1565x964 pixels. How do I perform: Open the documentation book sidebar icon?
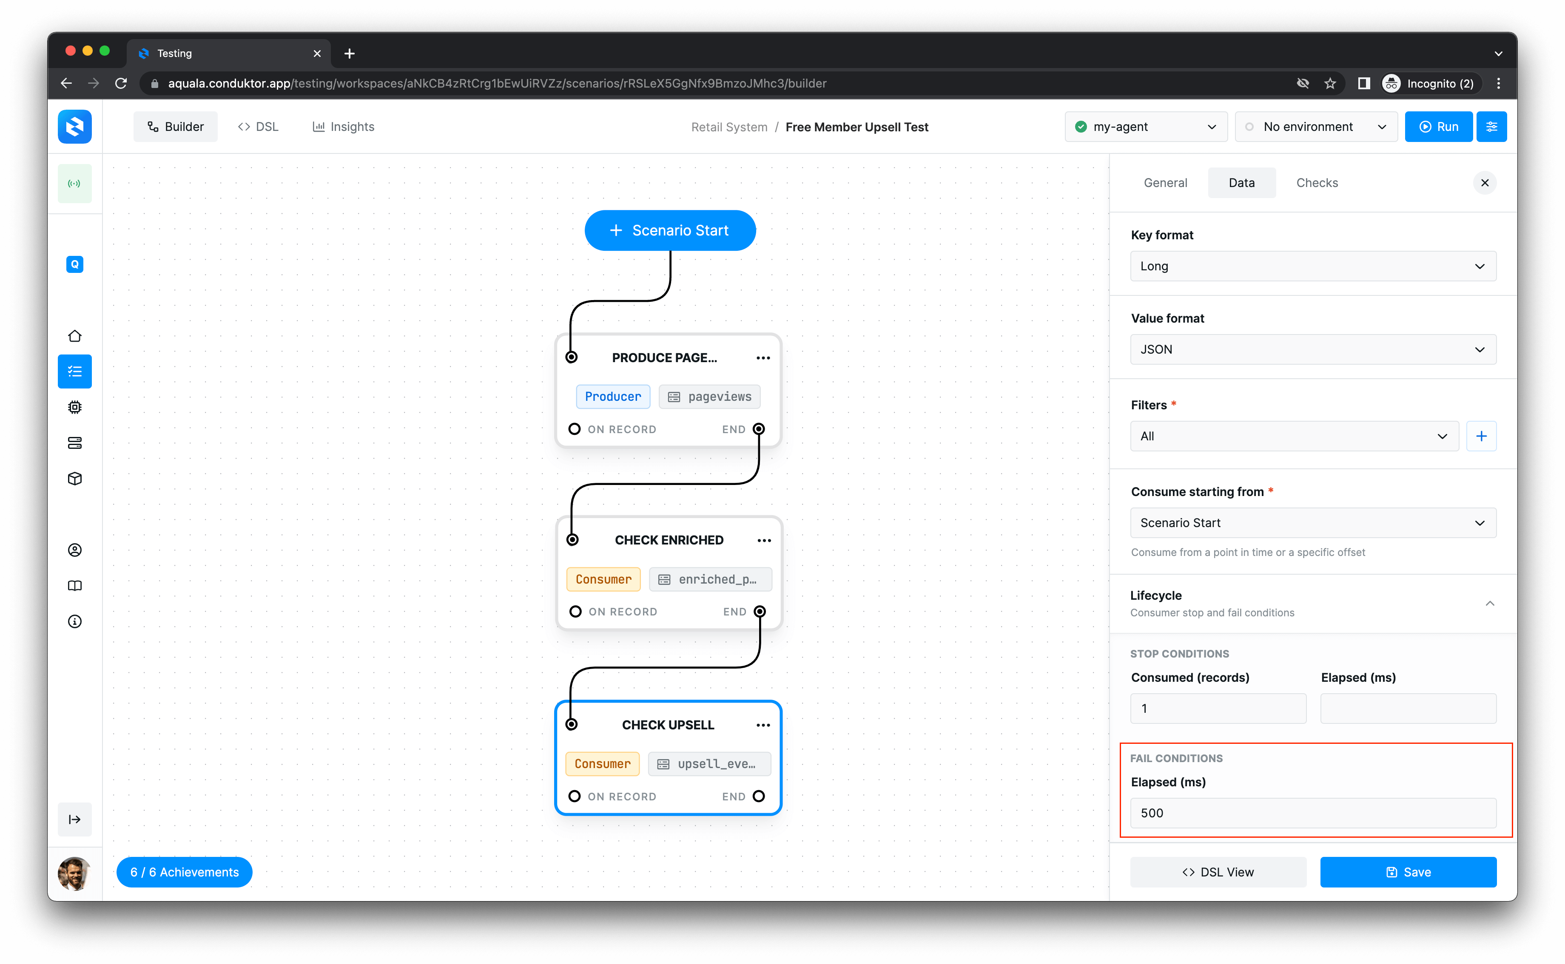[74, 586]
